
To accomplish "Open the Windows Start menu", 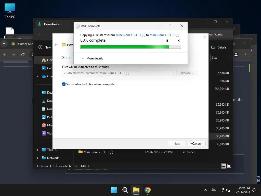I will [114, 190].
